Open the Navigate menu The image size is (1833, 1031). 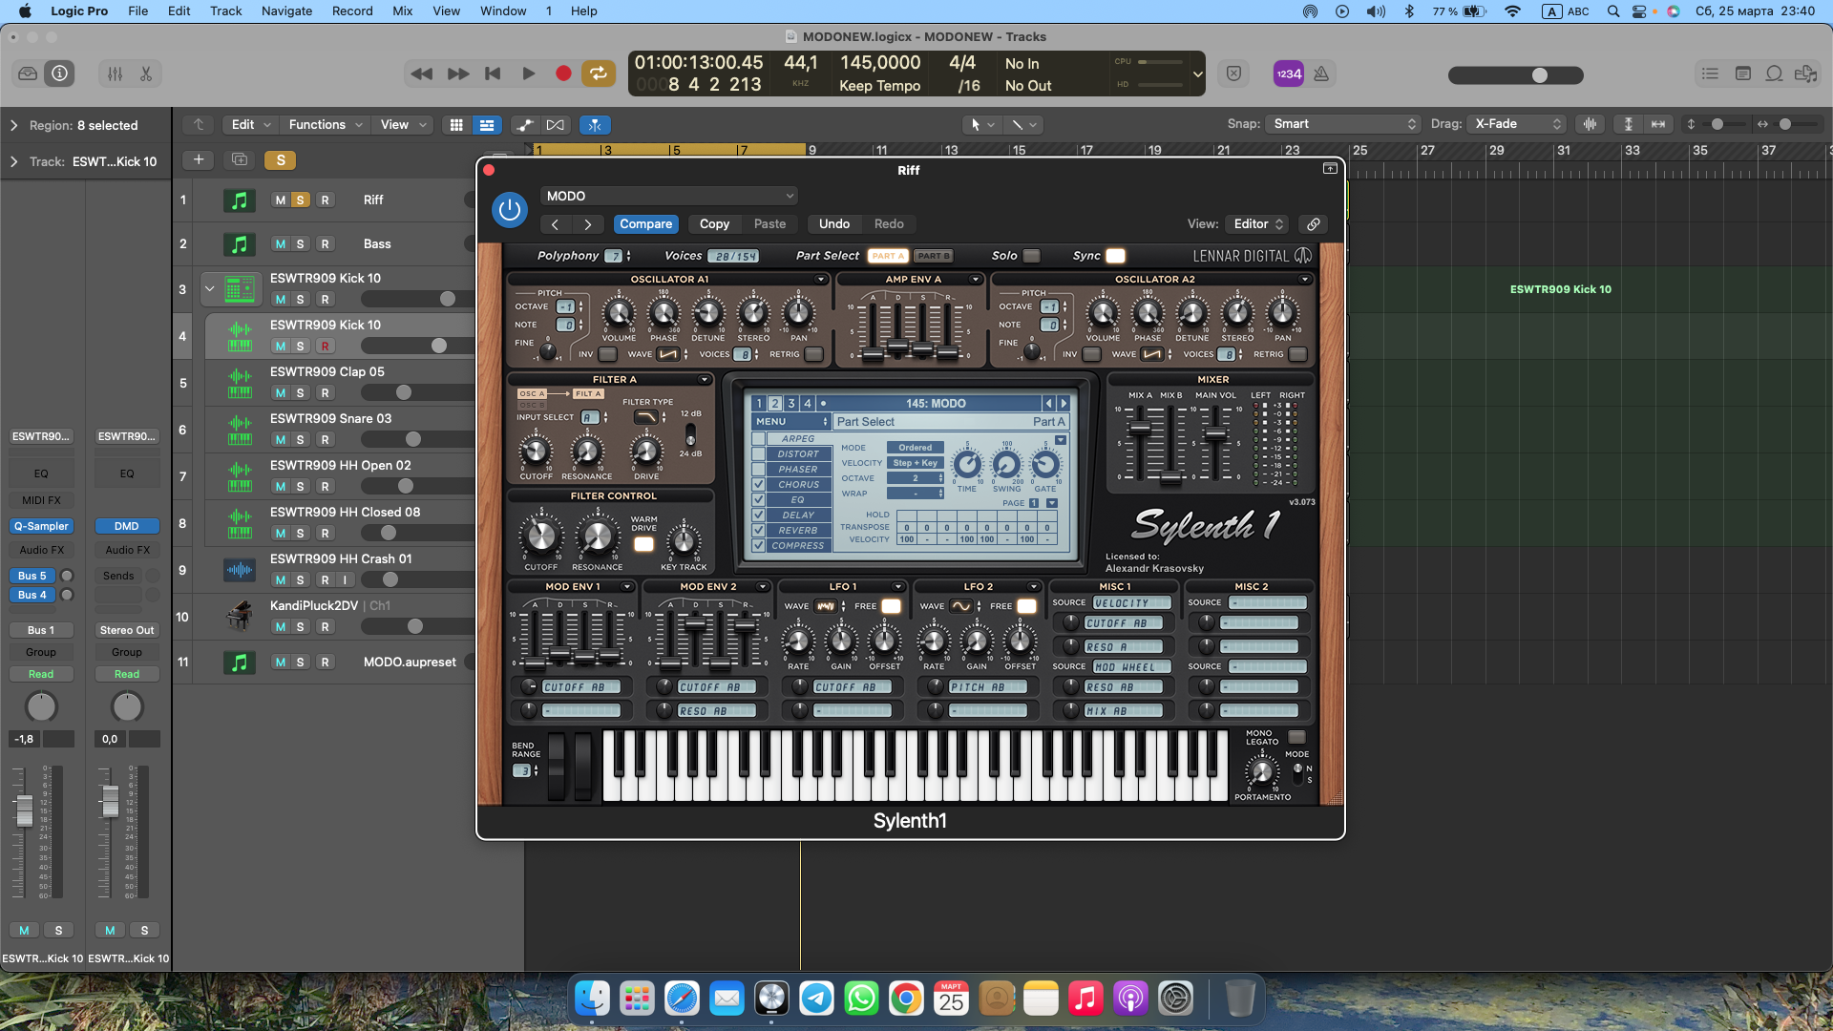[286, 11]
